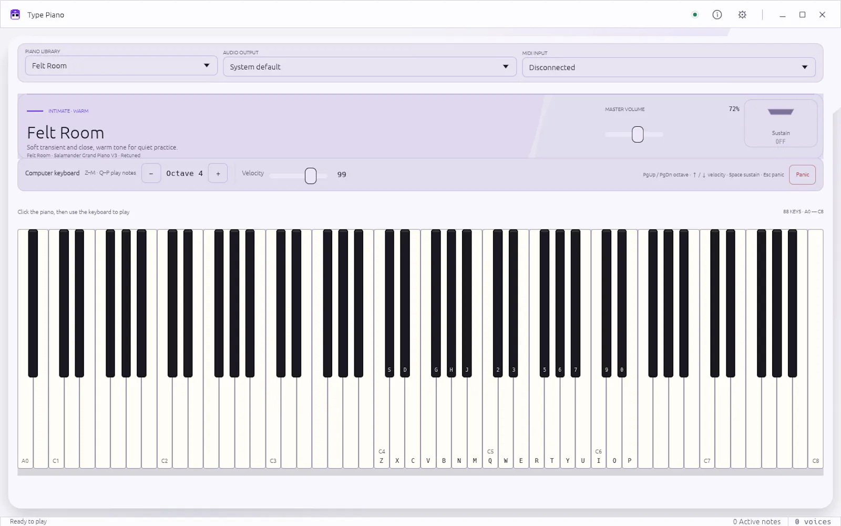
Task: Play the black key labeled 2
Action: pos(498,304)
